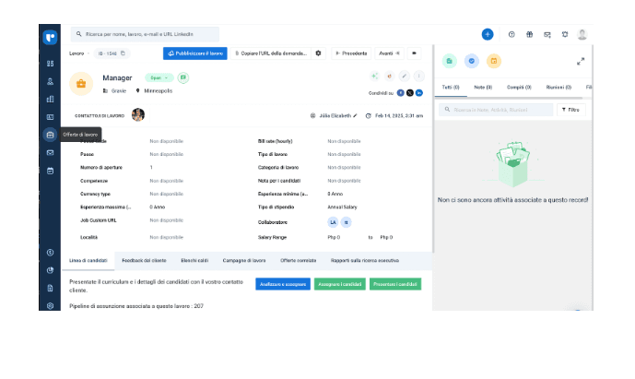Screen dimensions: 635x379
Task: Edit the job with the pencil icon
Action: coord(405,76)
